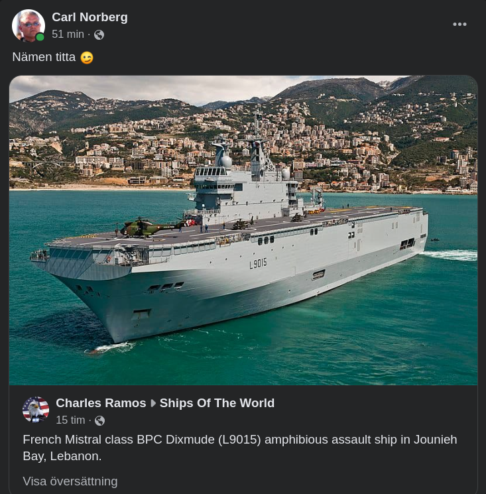This screenshot has width=486, height=494.
Task: Click the L9015 hull number on the ship
Action: pos(258,264)
